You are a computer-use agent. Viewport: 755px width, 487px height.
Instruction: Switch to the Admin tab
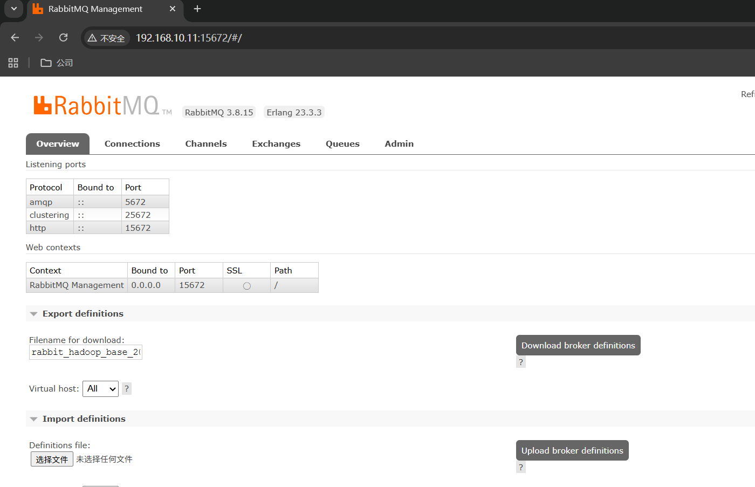(x=399, y=143)
